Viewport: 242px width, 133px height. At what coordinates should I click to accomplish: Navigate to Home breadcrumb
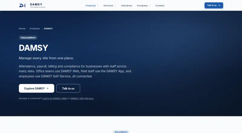tap(22, 28)
